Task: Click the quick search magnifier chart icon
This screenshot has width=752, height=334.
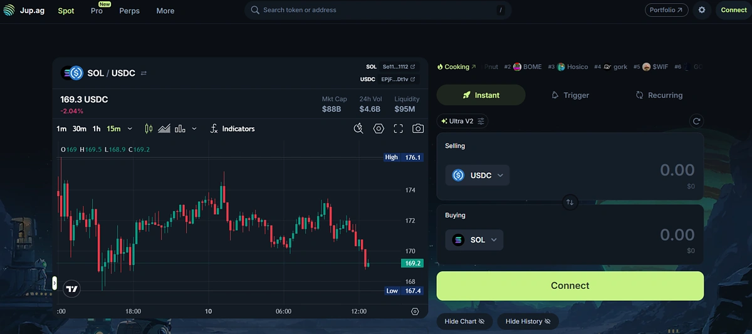Action: (358, 128)
